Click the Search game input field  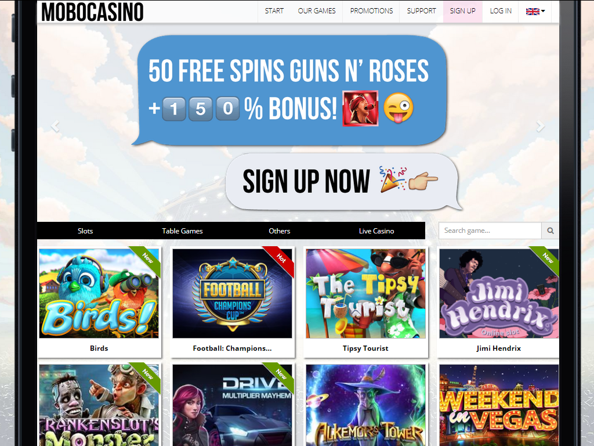click(490, 231)
